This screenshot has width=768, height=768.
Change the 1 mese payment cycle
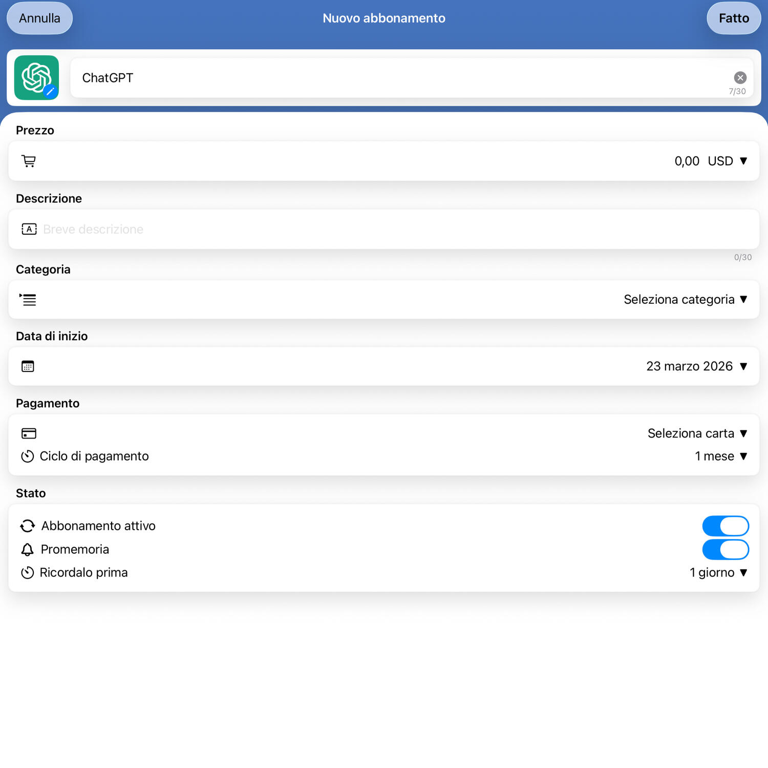tap(720, 456)
